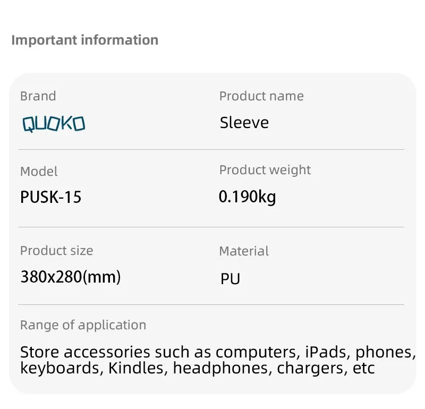Click the word "keyboards" in the description
The image size is (425, 409).
pos(61,368)
